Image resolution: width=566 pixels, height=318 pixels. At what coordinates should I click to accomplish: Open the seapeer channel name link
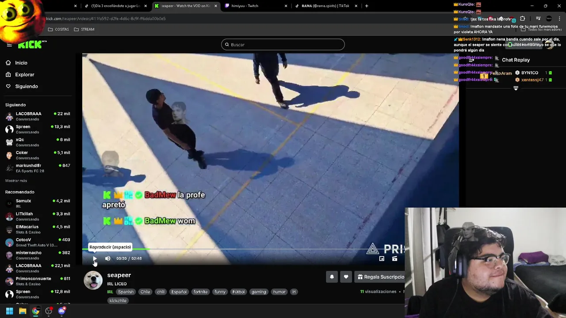click(x=119, y=275)
